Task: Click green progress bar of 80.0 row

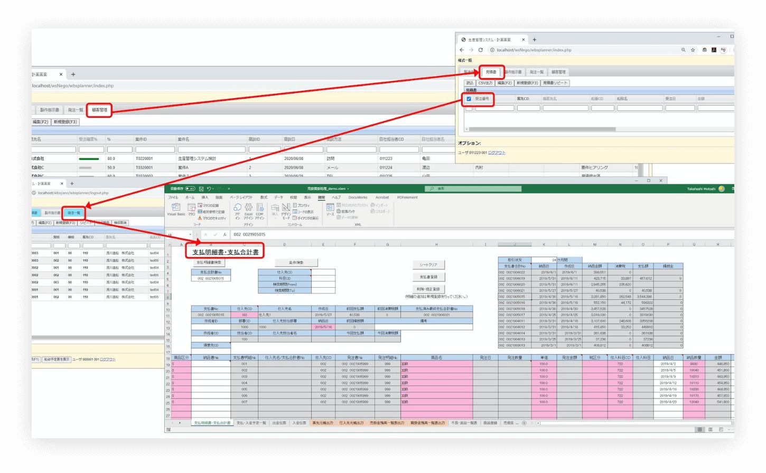Action: coord(89,158)
